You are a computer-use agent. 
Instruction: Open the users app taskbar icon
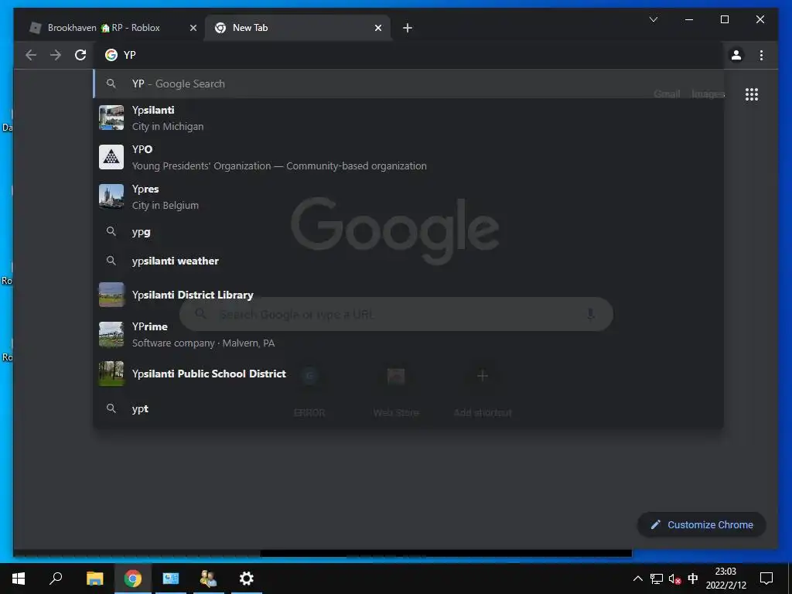point(208,579)
